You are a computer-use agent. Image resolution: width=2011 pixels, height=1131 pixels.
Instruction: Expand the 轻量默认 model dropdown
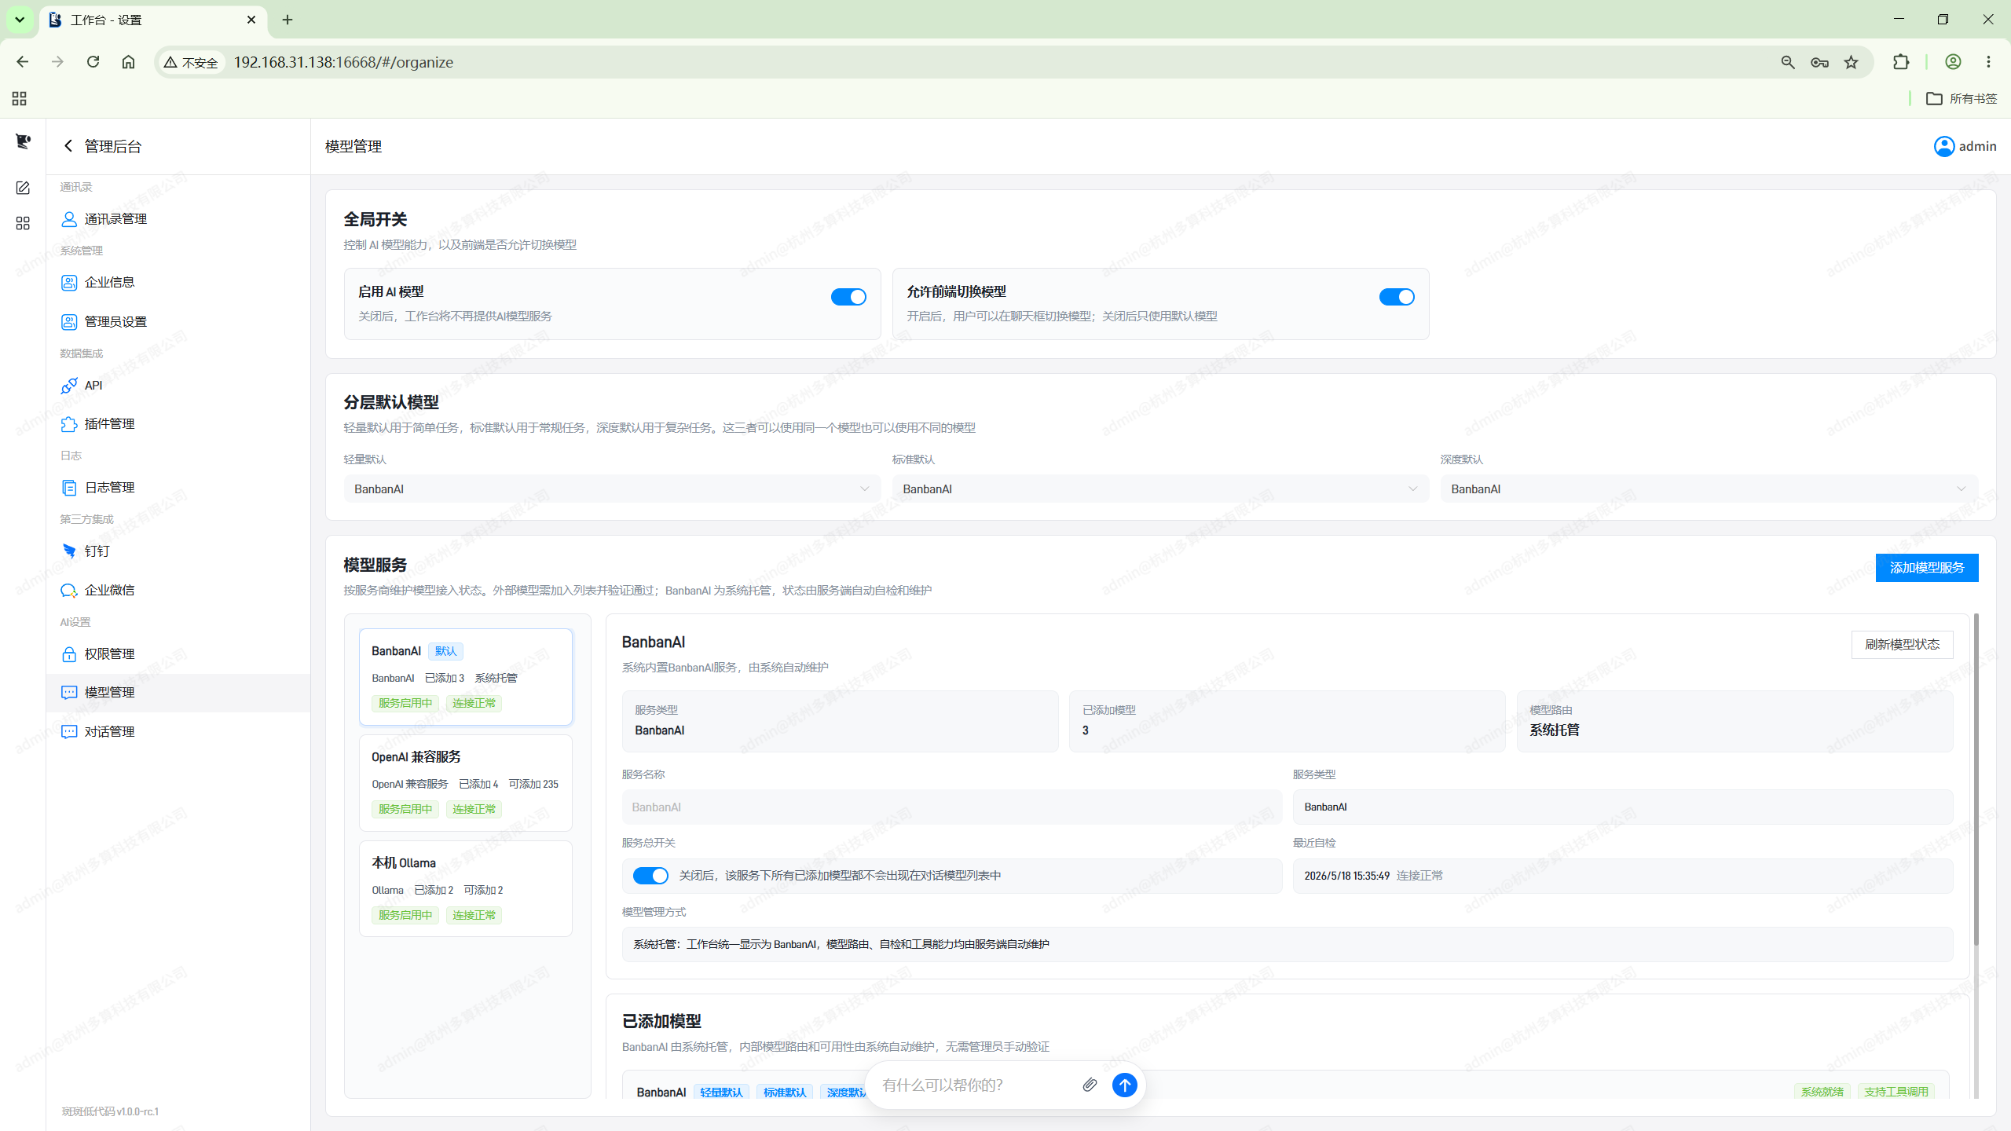(612, 489)
